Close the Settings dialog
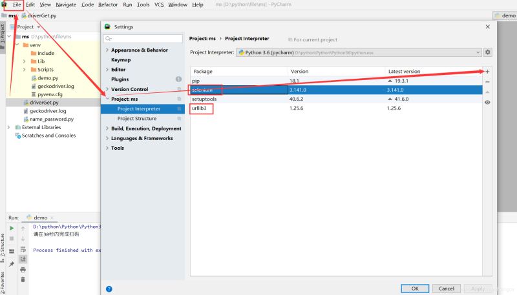The width and height of the screenshot is (517, 295). tap(488, 26)
